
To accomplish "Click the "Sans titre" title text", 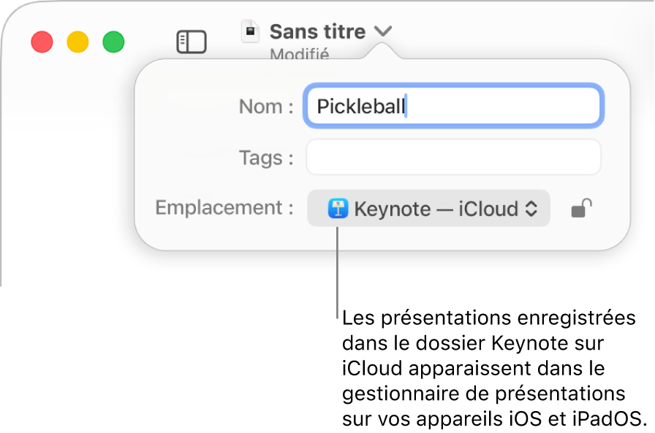I will point(316,31).
